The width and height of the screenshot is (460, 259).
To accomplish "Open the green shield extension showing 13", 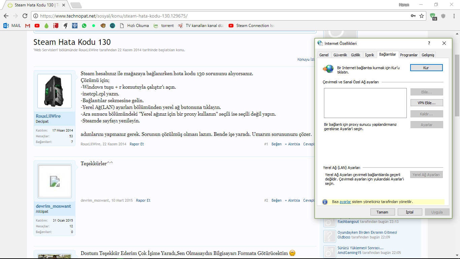I will (433, 16).
